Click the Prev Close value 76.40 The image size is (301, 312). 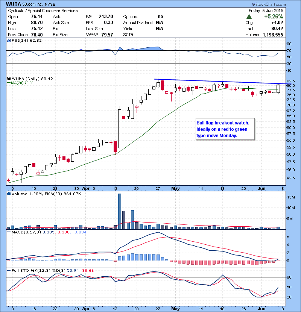(x=36, y=35)
